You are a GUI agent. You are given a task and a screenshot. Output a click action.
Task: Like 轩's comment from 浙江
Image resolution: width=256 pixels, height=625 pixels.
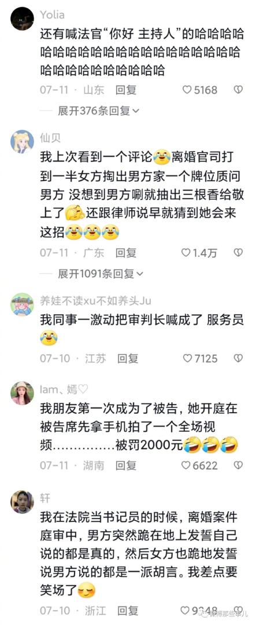(185, 611)
